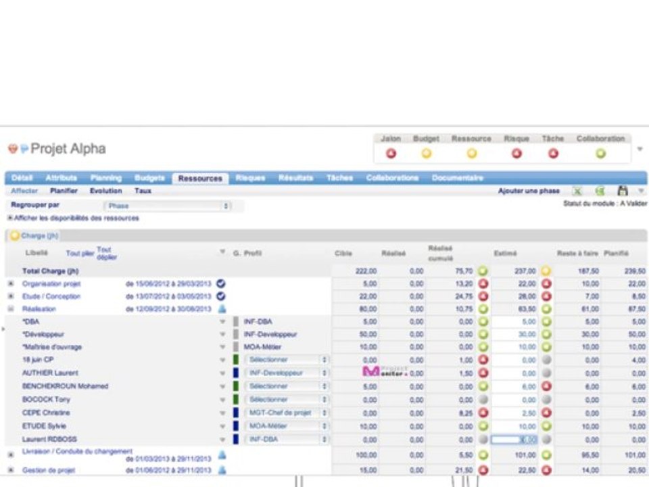Click red Réalisé cumulé indicator for CEPE Christine
Image resolution: width=649 pixels, height=487 pixels.
pos(483,413)
